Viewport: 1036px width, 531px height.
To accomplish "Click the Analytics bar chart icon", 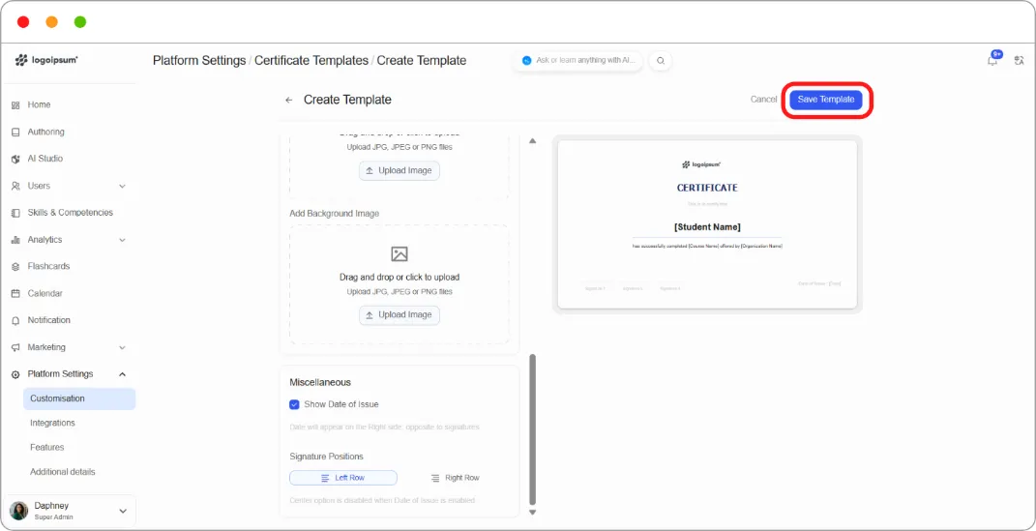I will [x=15, y=240].
